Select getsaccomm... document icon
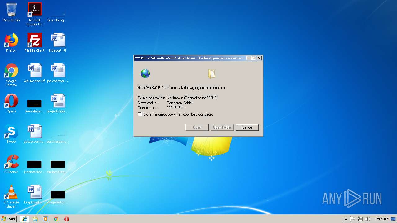The height and width of the screenshot is (223, 397). click(34, 134)
